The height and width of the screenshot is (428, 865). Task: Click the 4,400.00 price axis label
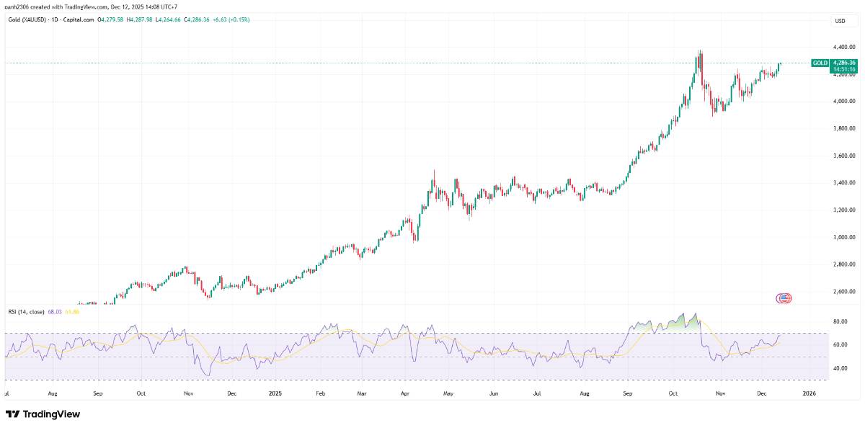[843, 47]
